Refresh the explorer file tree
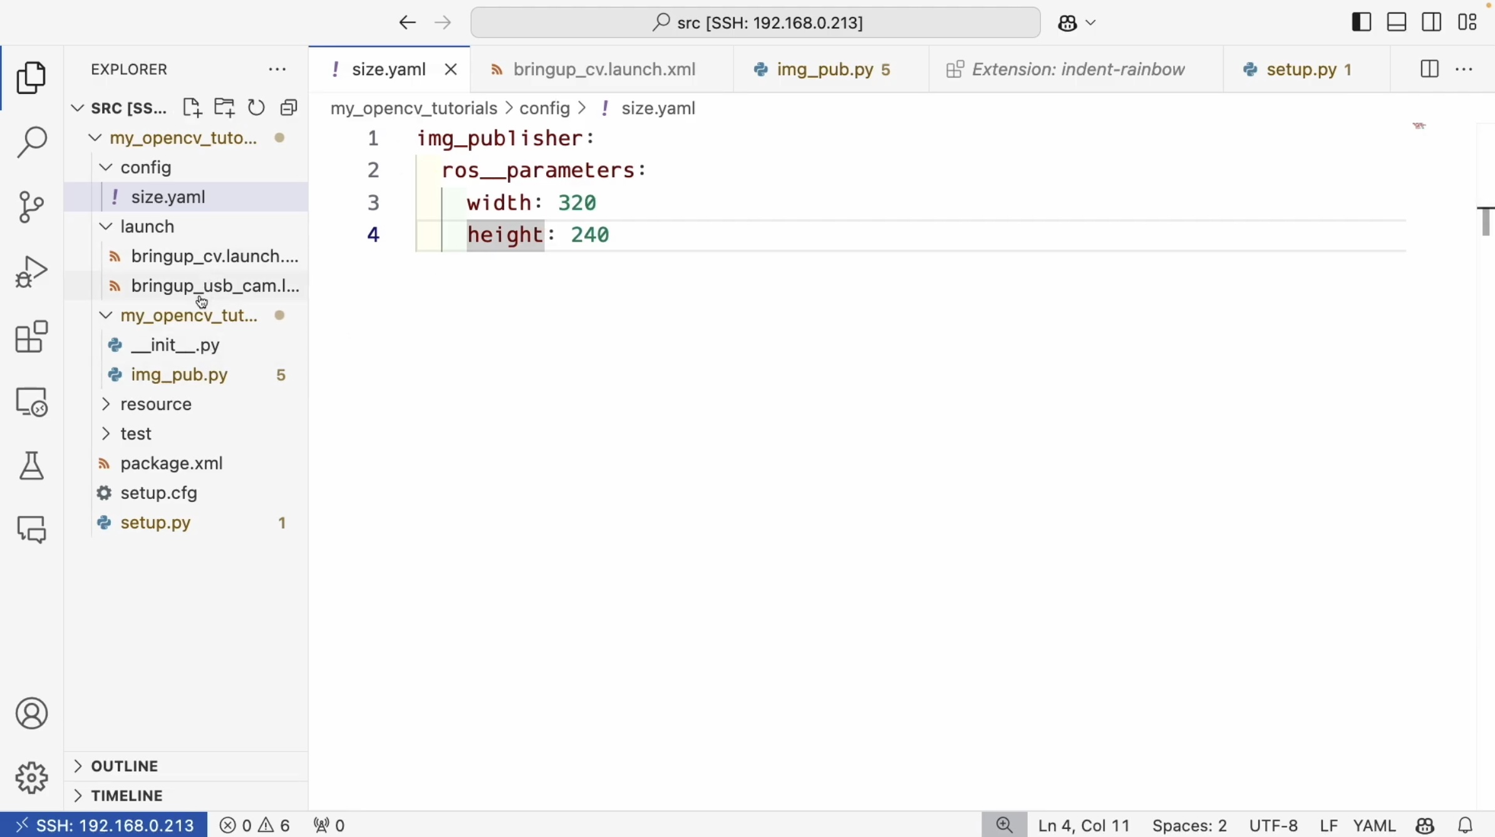The height and width of the screenshot is (837, 1495). coord(256,108)
